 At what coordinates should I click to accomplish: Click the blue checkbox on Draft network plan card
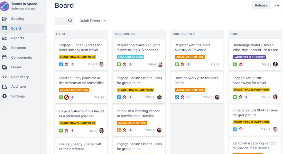tap(177, 97)
